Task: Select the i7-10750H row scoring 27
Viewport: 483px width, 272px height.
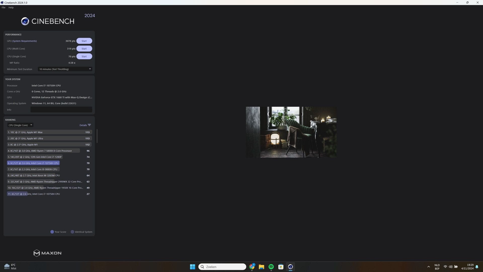Action: [49, 194]
